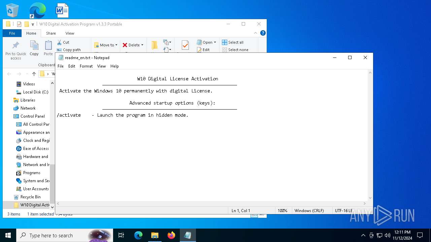Switch to the Share ribbon tab
The height and width of the screenshot is (242, 431).
[x=51, y=33]
